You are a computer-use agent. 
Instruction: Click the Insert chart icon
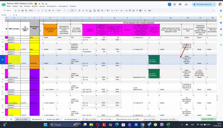coord(134,10)
